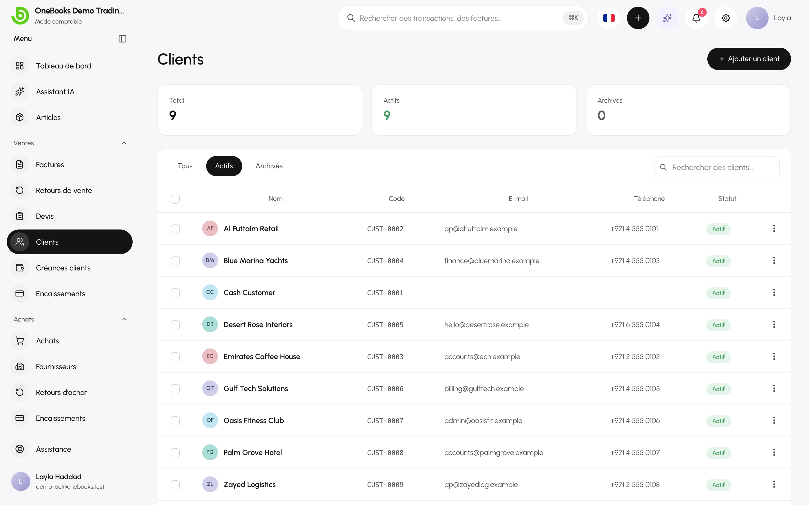Toggle the select-all checkbox in table header
809x505 pixels.
click(x=175, y=199)
